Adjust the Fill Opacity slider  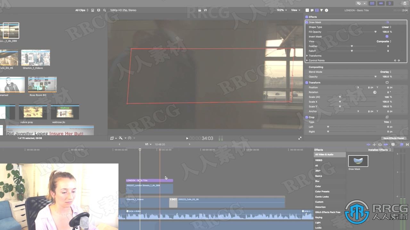(x=352, y=32)
